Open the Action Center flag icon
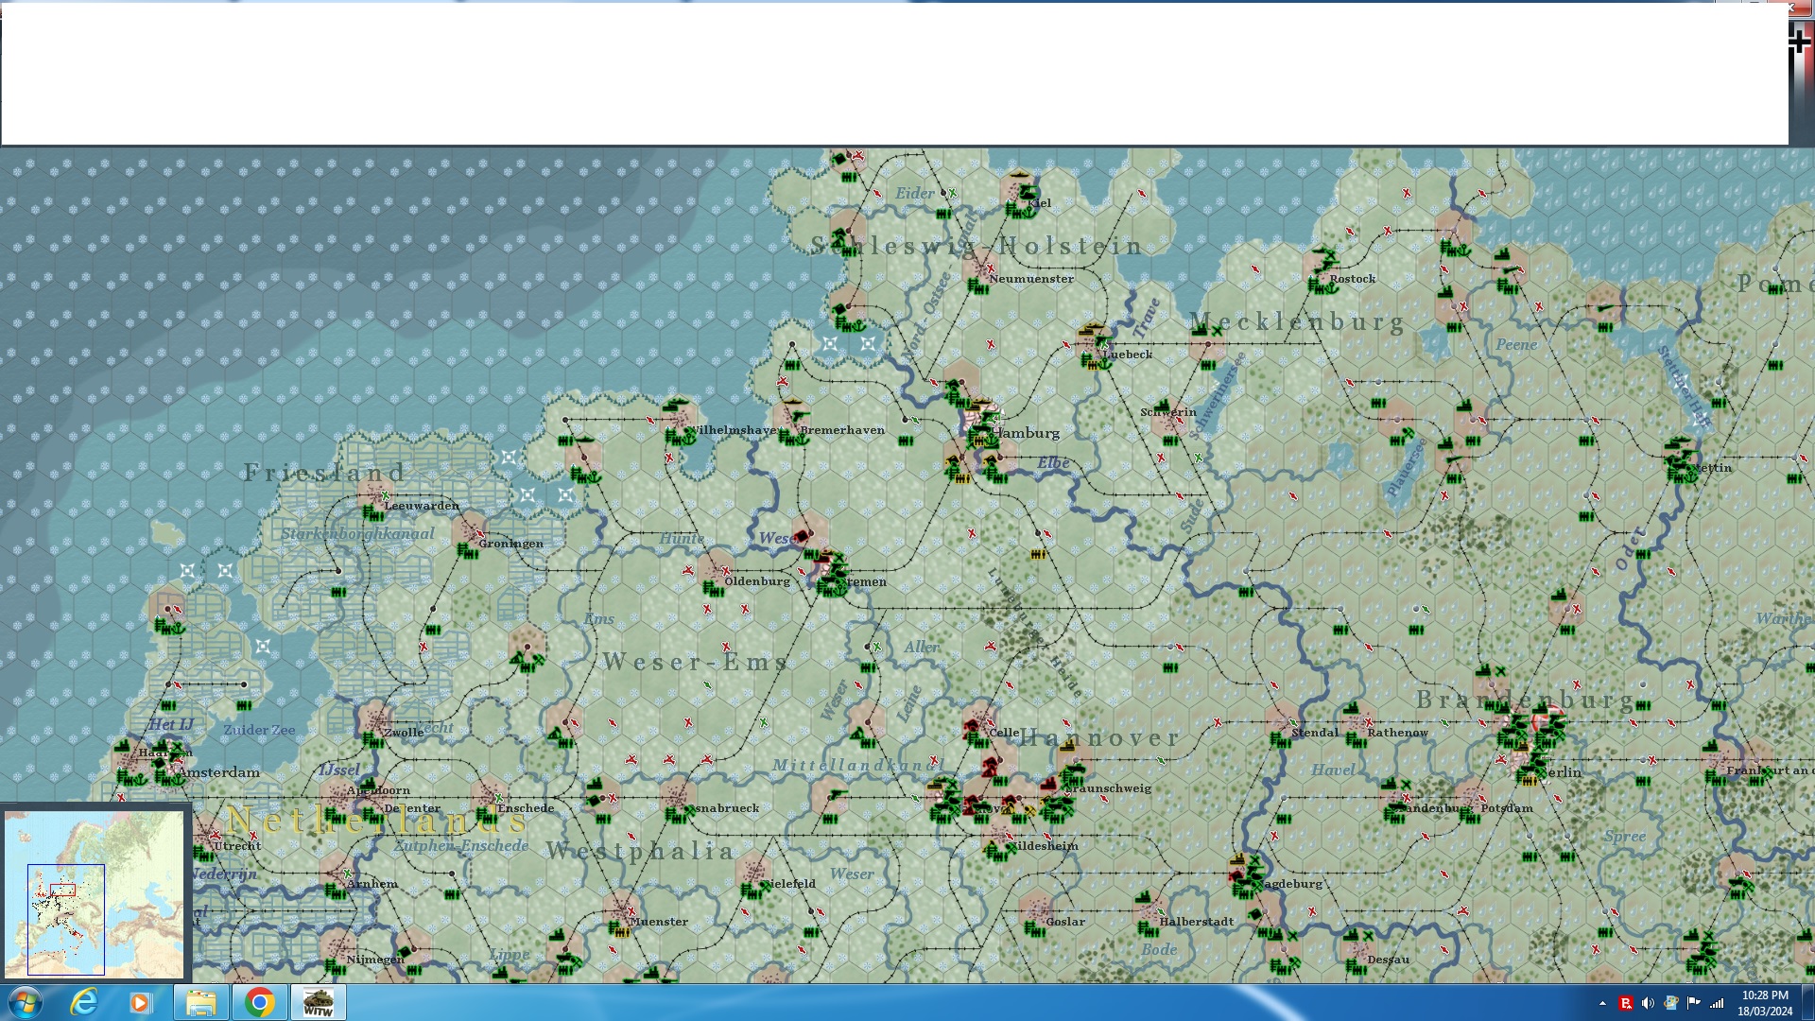Viewport: 1815px width, 1021px height. tap(1694, 1003)
